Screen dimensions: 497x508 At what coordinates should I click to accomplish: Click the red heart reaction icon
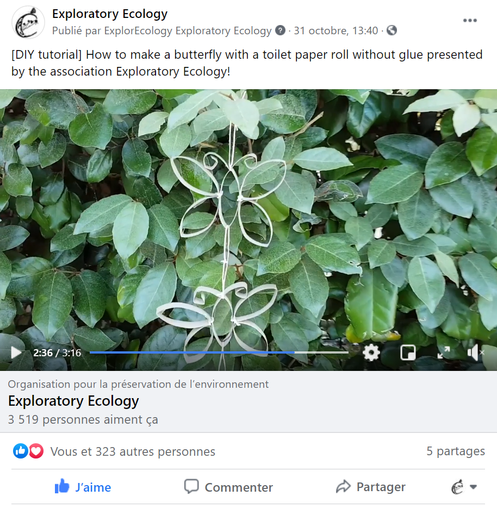click(36, 451)
